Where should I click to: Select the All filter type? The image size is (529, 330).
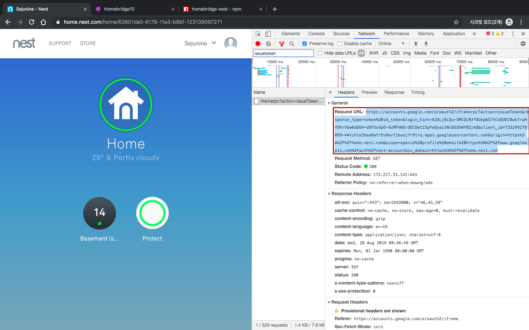(x=361, y=53)
